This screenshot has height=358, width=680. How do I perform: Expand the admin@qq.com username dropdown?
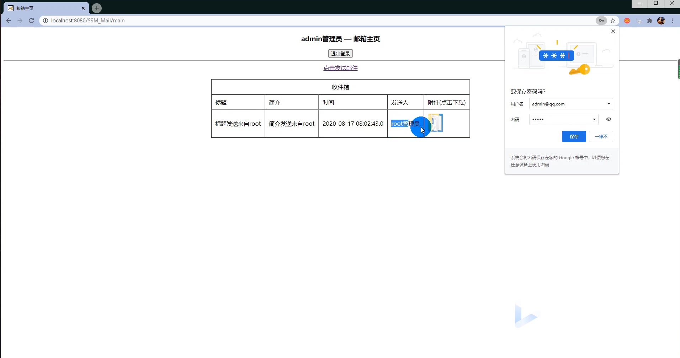(x=609, y=103)
